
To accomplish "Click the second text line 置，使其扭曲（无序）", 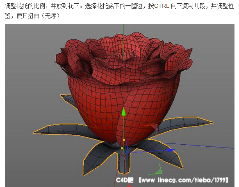I will (32, 16).
